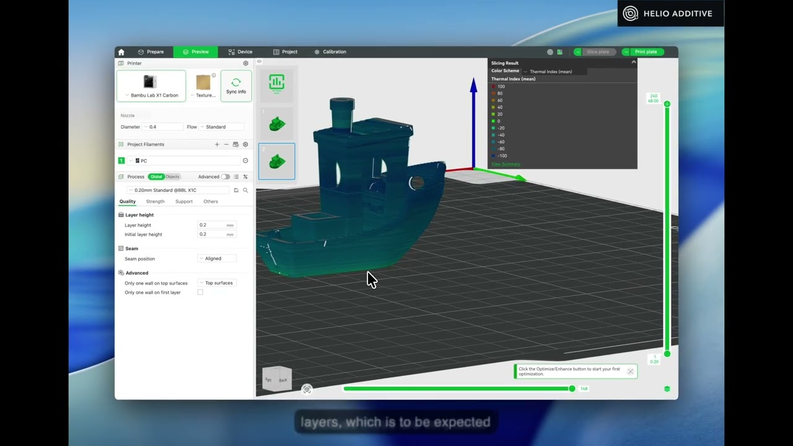Screen dimensions: 793x446
Task: Dismiss the optimization tip notification
Action: click(x=630, y=372)
